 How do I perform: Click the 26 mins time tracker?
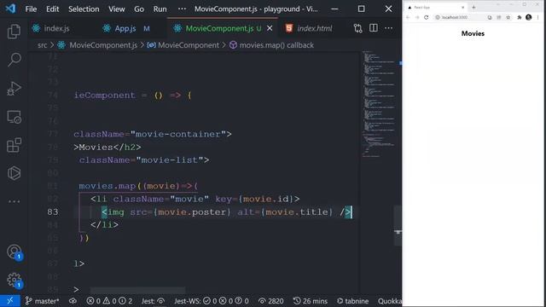point(310,301)
